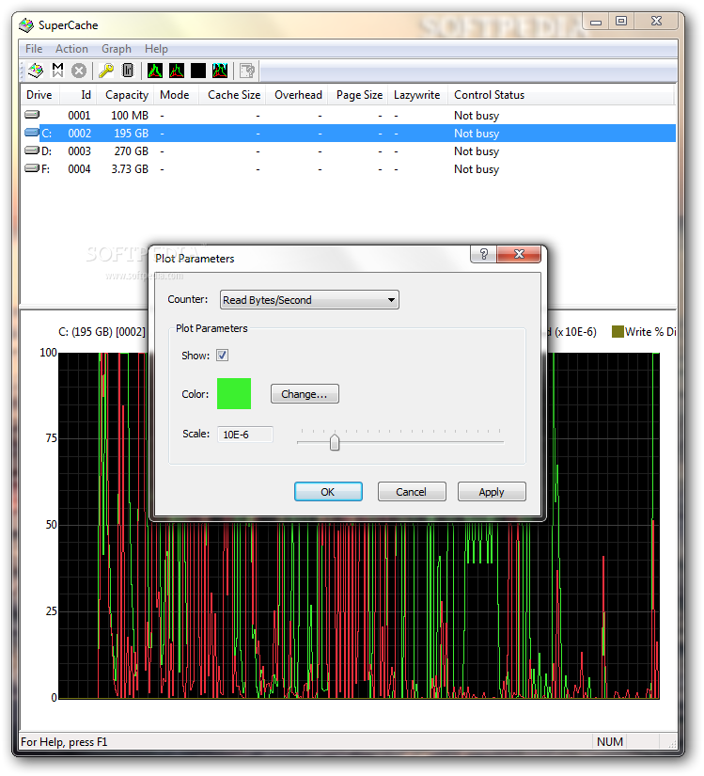The image size is (704, 776).
Task: Click the C: (195 GB) [0002] graph label
Action: [102, 332]
